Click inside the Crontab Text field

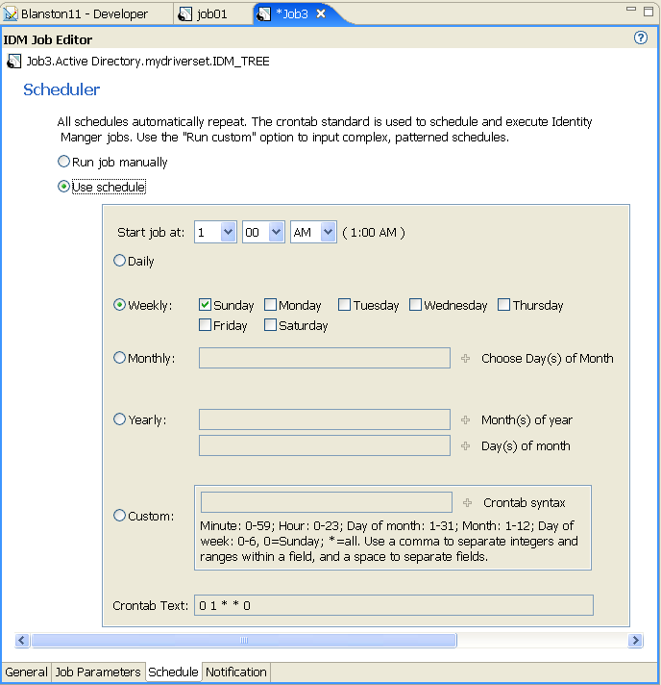pyautogui.click(x=394, y=605)
